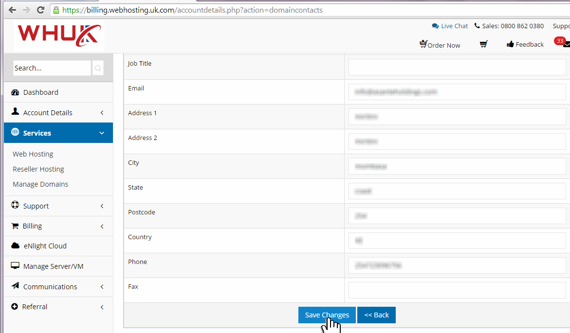Screen dimensions: 570x333
Task: Click the browser reload icon
Action: [x=40, y=10]
